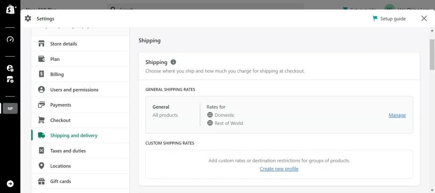The image size is (435, 193).
Task: Click the Setup guide flag icon
Action: coord(375,19)
